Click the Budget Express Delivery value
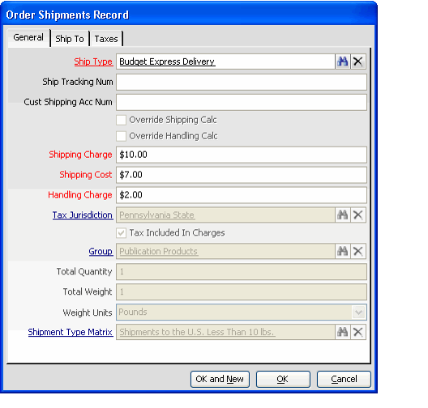The width and height of the screenshot is (428, 408). pos(167,62)
